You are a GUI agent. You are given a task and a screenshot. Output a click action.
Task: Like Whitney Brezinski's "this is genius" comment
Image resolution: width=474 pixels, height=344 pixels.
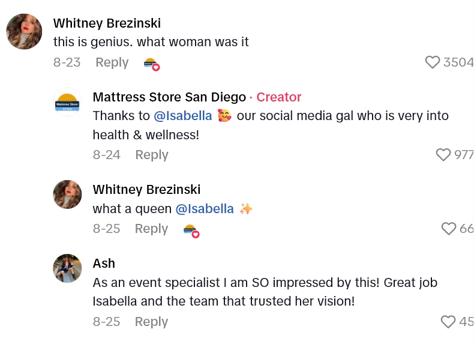[433, 62]
